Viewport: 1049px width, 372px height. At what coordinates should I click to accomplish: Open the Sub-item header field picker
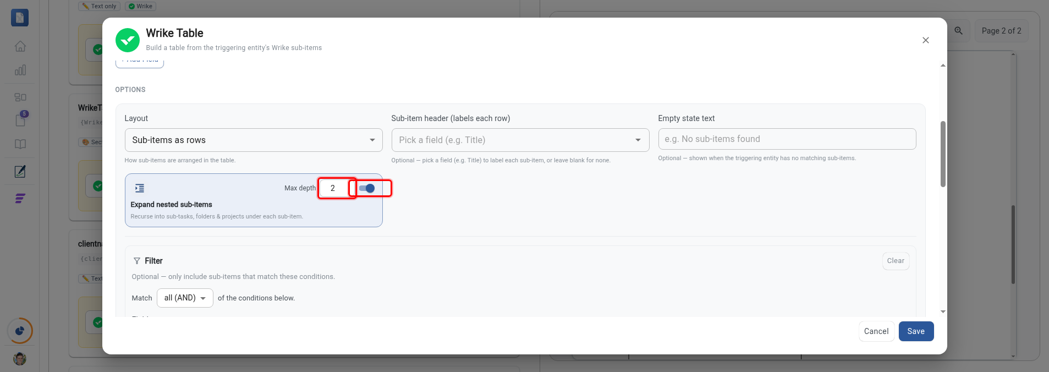(x=520, y=140)
